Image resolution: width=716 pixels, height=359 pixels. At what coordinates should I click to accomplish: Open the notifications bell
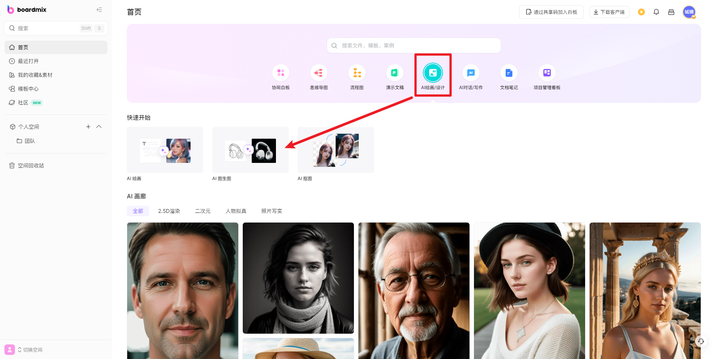(656, 12)
